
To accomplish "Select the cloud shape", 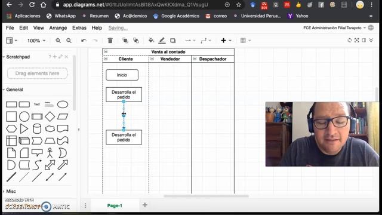I will coord(50,129).
